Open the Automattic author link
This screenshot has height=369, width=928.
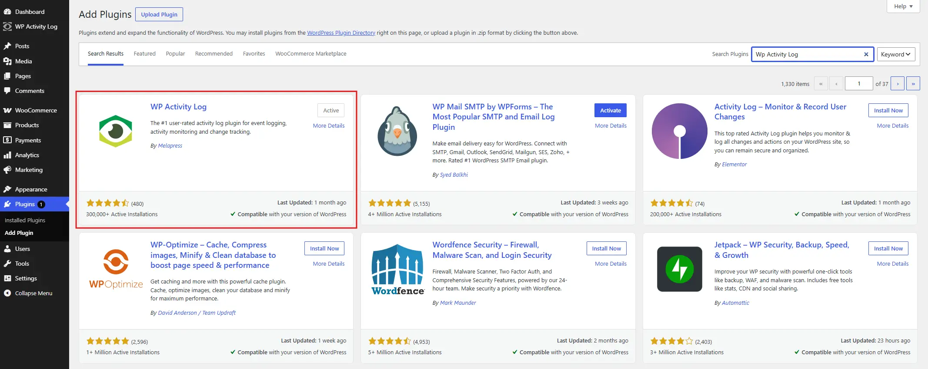pyautogui.click(x=735, y=303)
